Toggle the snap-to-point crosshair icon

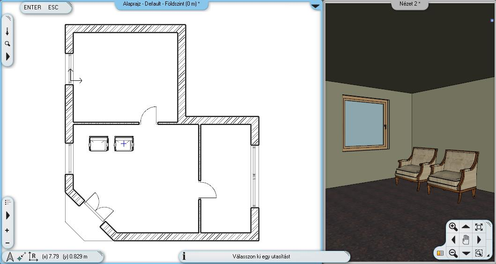pos(21,257)
